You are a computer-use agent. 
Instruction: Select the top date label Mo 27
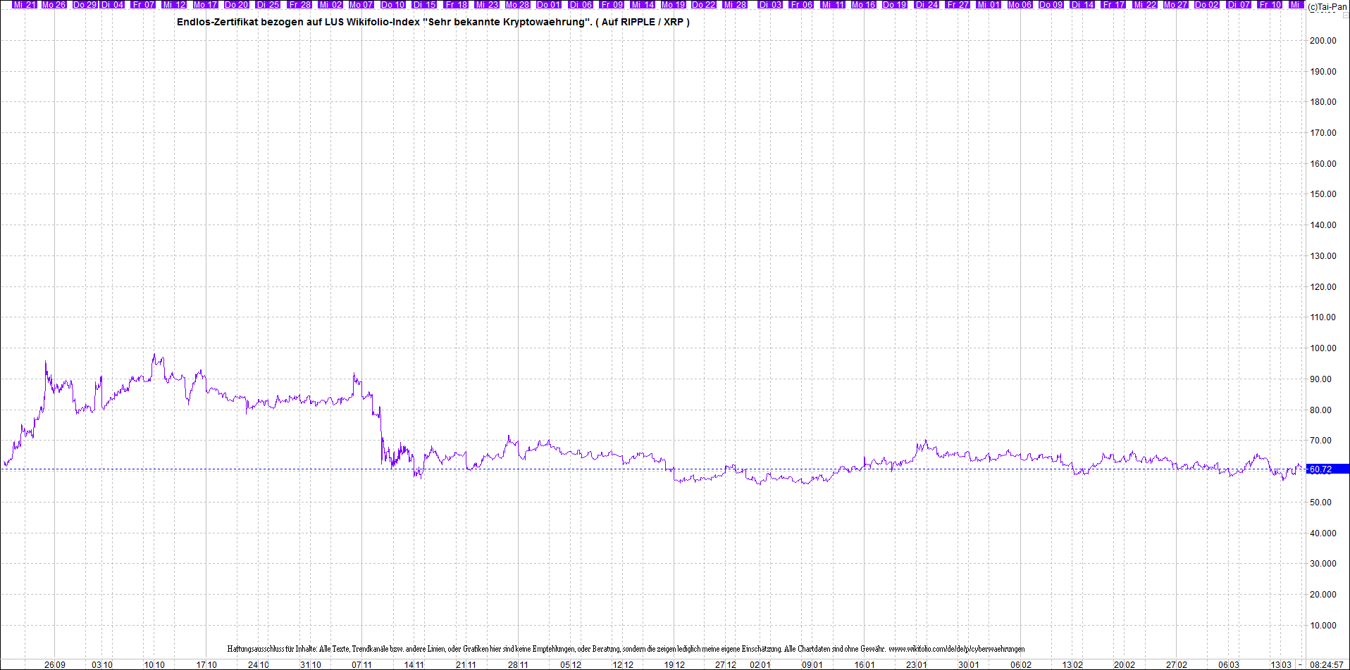pyautogui.click(x=1175, y=4)
